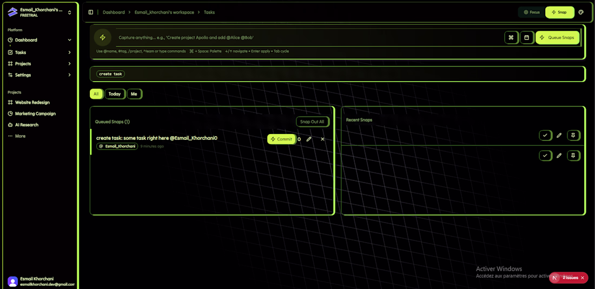Click the create task command chip
The image size is (595, 289).
(x=110, y=74)
